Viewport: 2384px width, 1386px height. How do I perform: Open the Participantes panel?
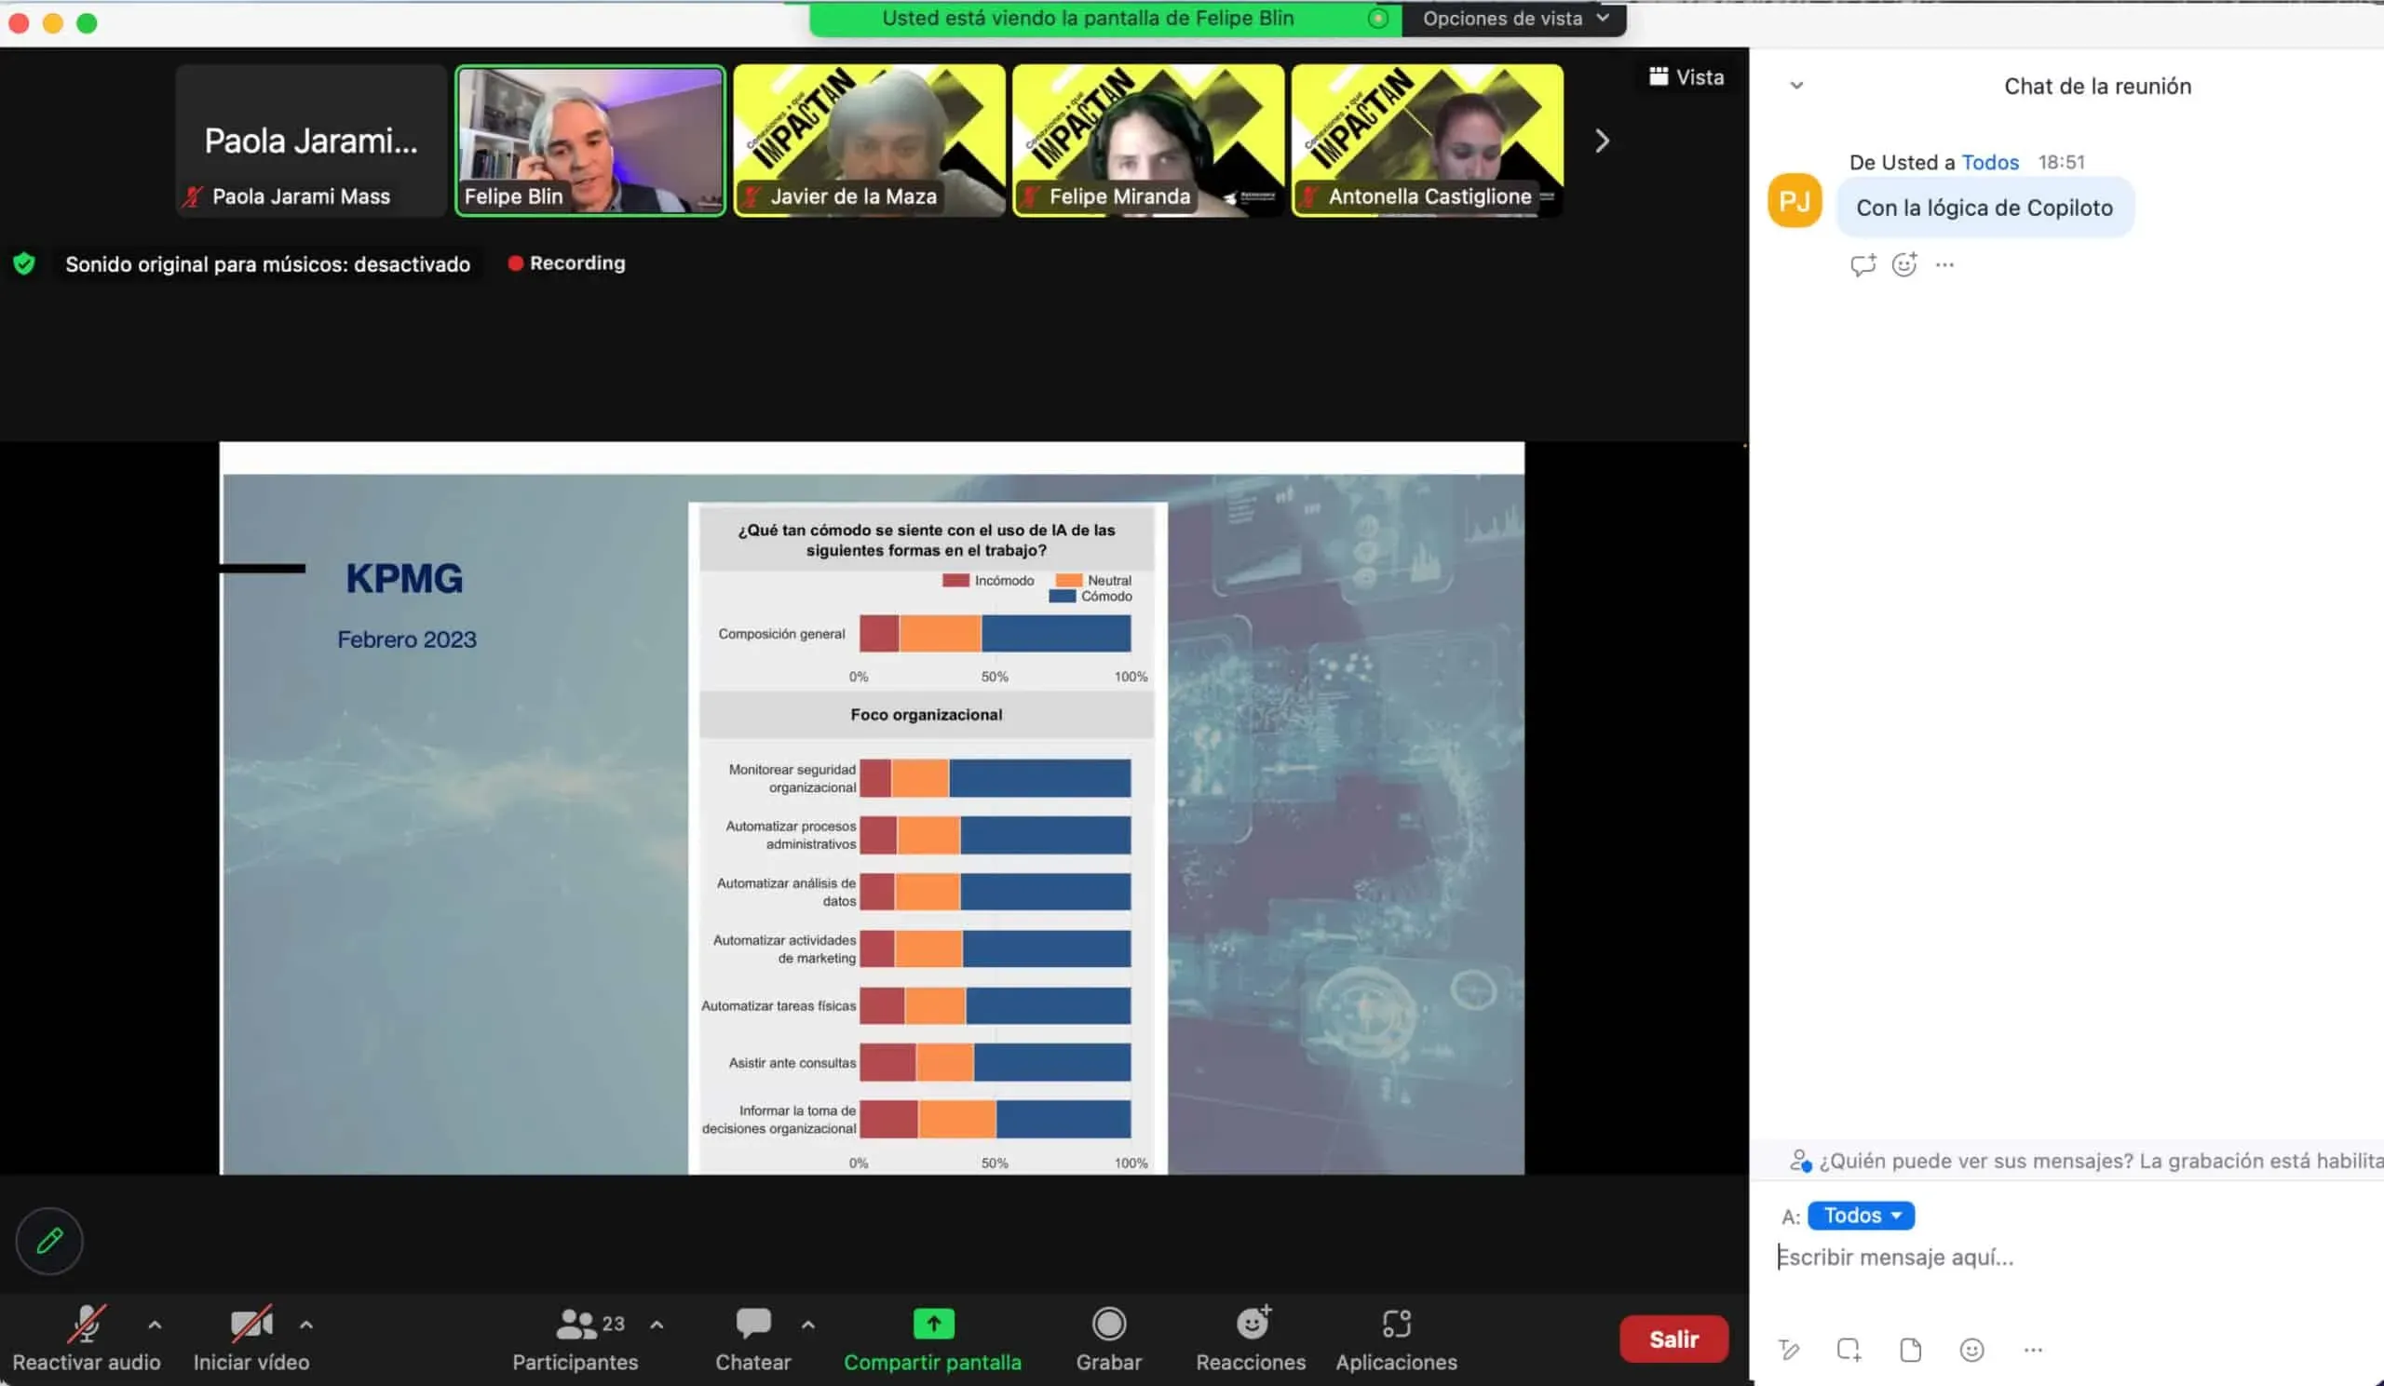click(x=576, y=1338)
